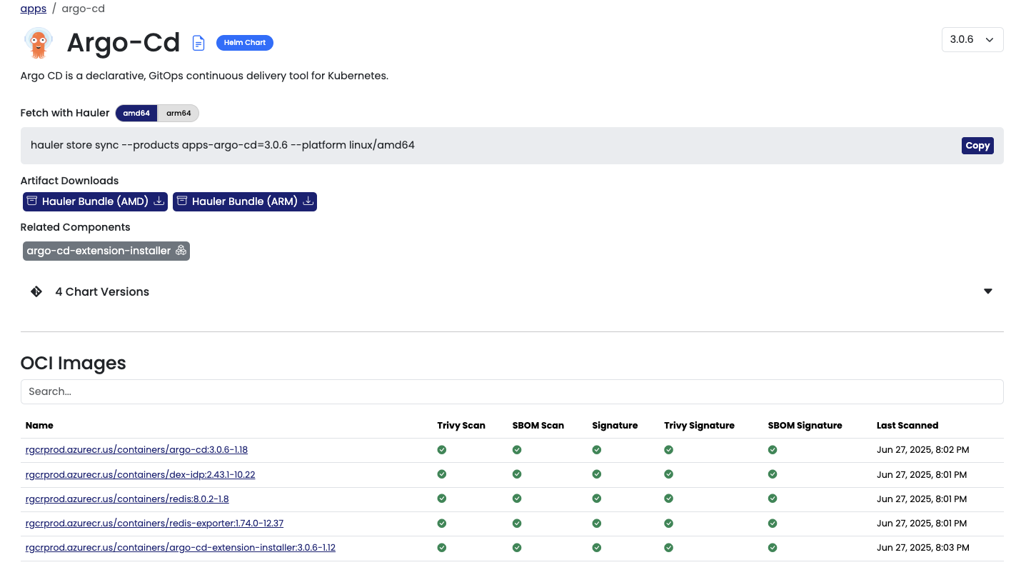Click the Last Scanned column header
Image resolution: width=1011 pixels, height=565 pixels.
pos(907,425)
